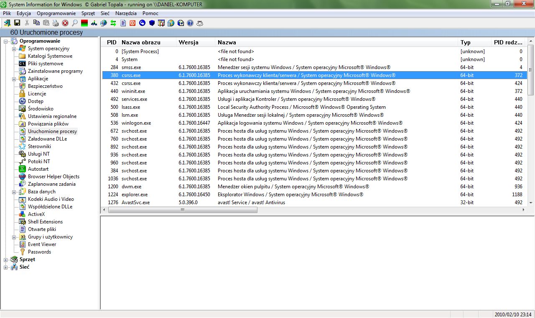The height and width of the screenshot is (318, 535).
Task: Click the save floppy disk toolbar icon
Action: pos(17,23)
